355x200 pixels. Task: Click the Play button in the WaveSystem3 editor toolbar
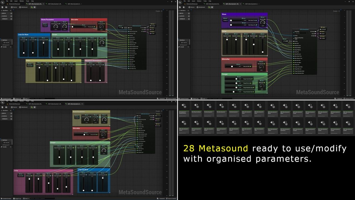(32, 107)
